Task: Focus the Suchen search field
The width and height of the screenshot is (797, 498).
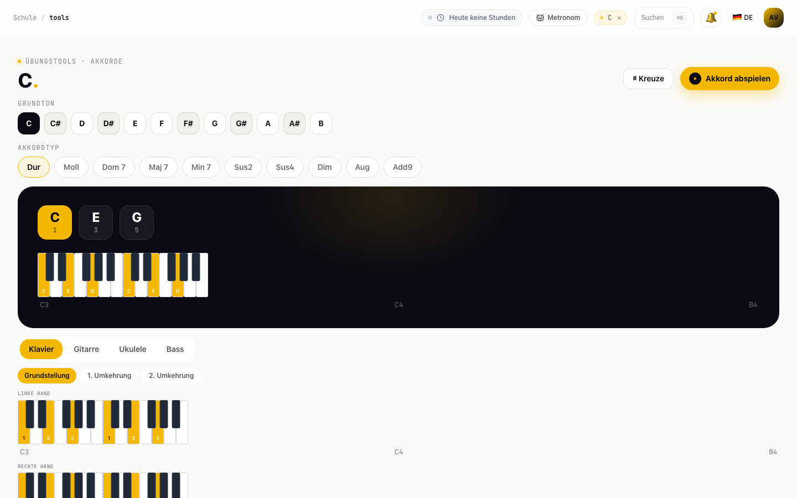Action: [x=664, y=18]
